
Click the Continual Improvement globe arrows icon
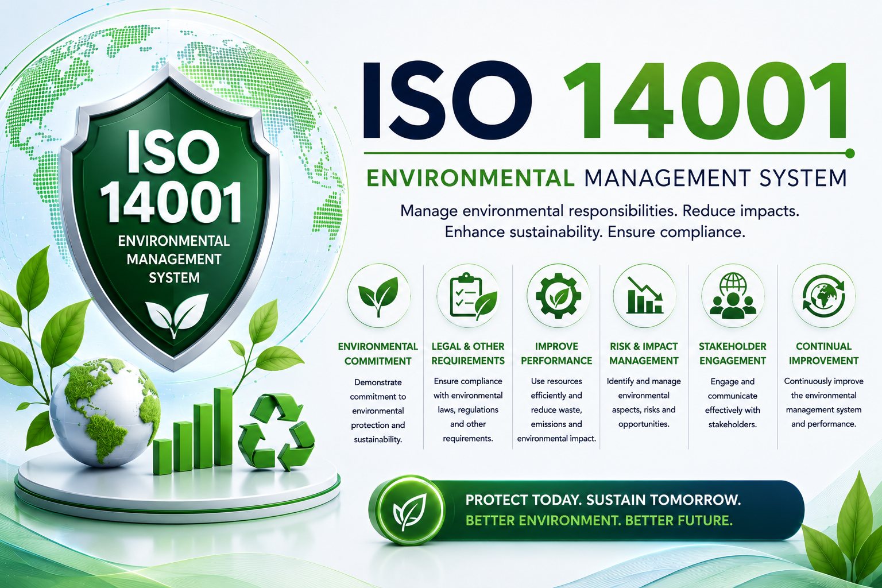click(823, 295)
